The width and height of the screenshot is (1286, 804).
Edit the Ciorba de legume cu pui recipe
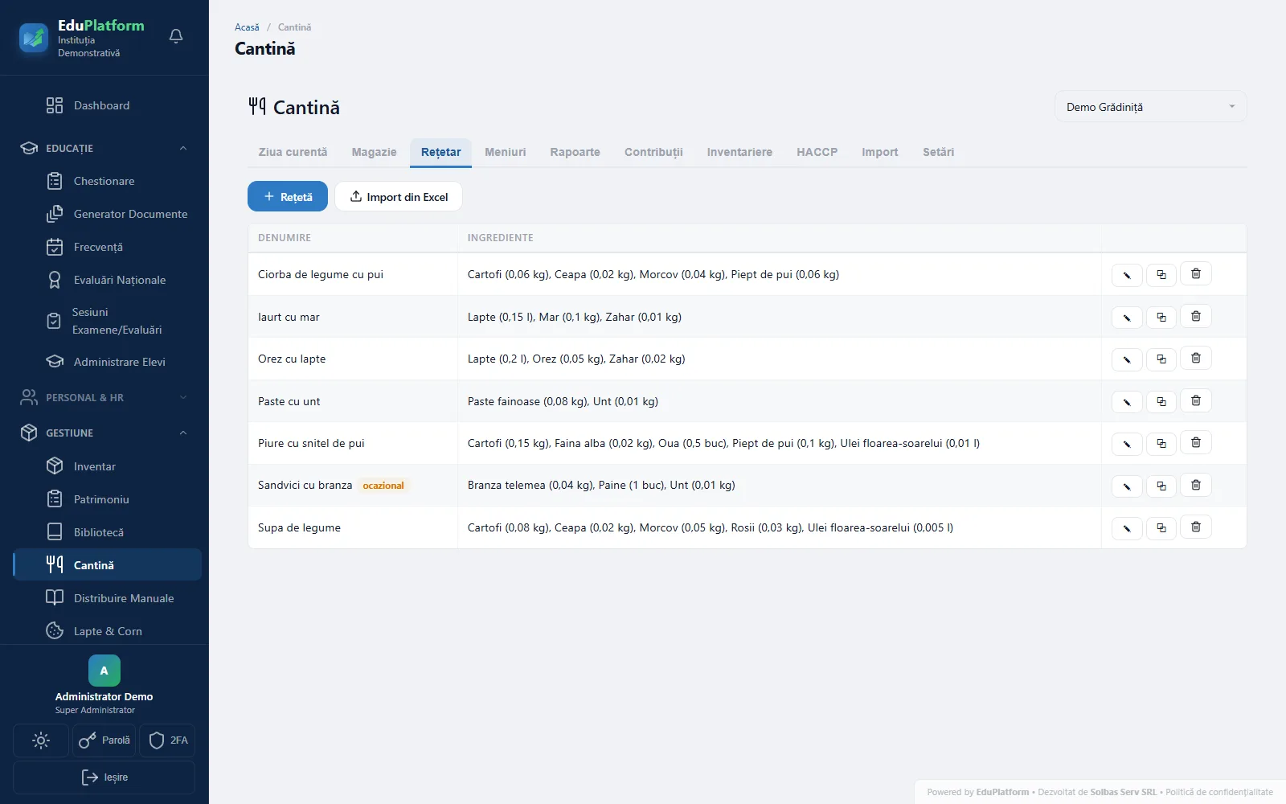(1127, 275)
